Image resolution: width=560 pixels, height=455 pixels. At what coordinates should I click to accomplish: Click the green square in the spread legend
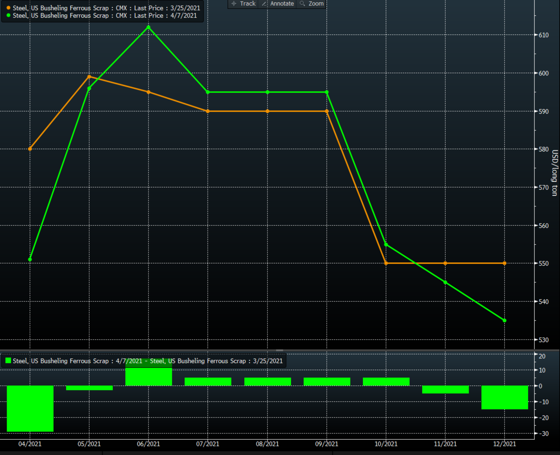[x=8, y=361]
